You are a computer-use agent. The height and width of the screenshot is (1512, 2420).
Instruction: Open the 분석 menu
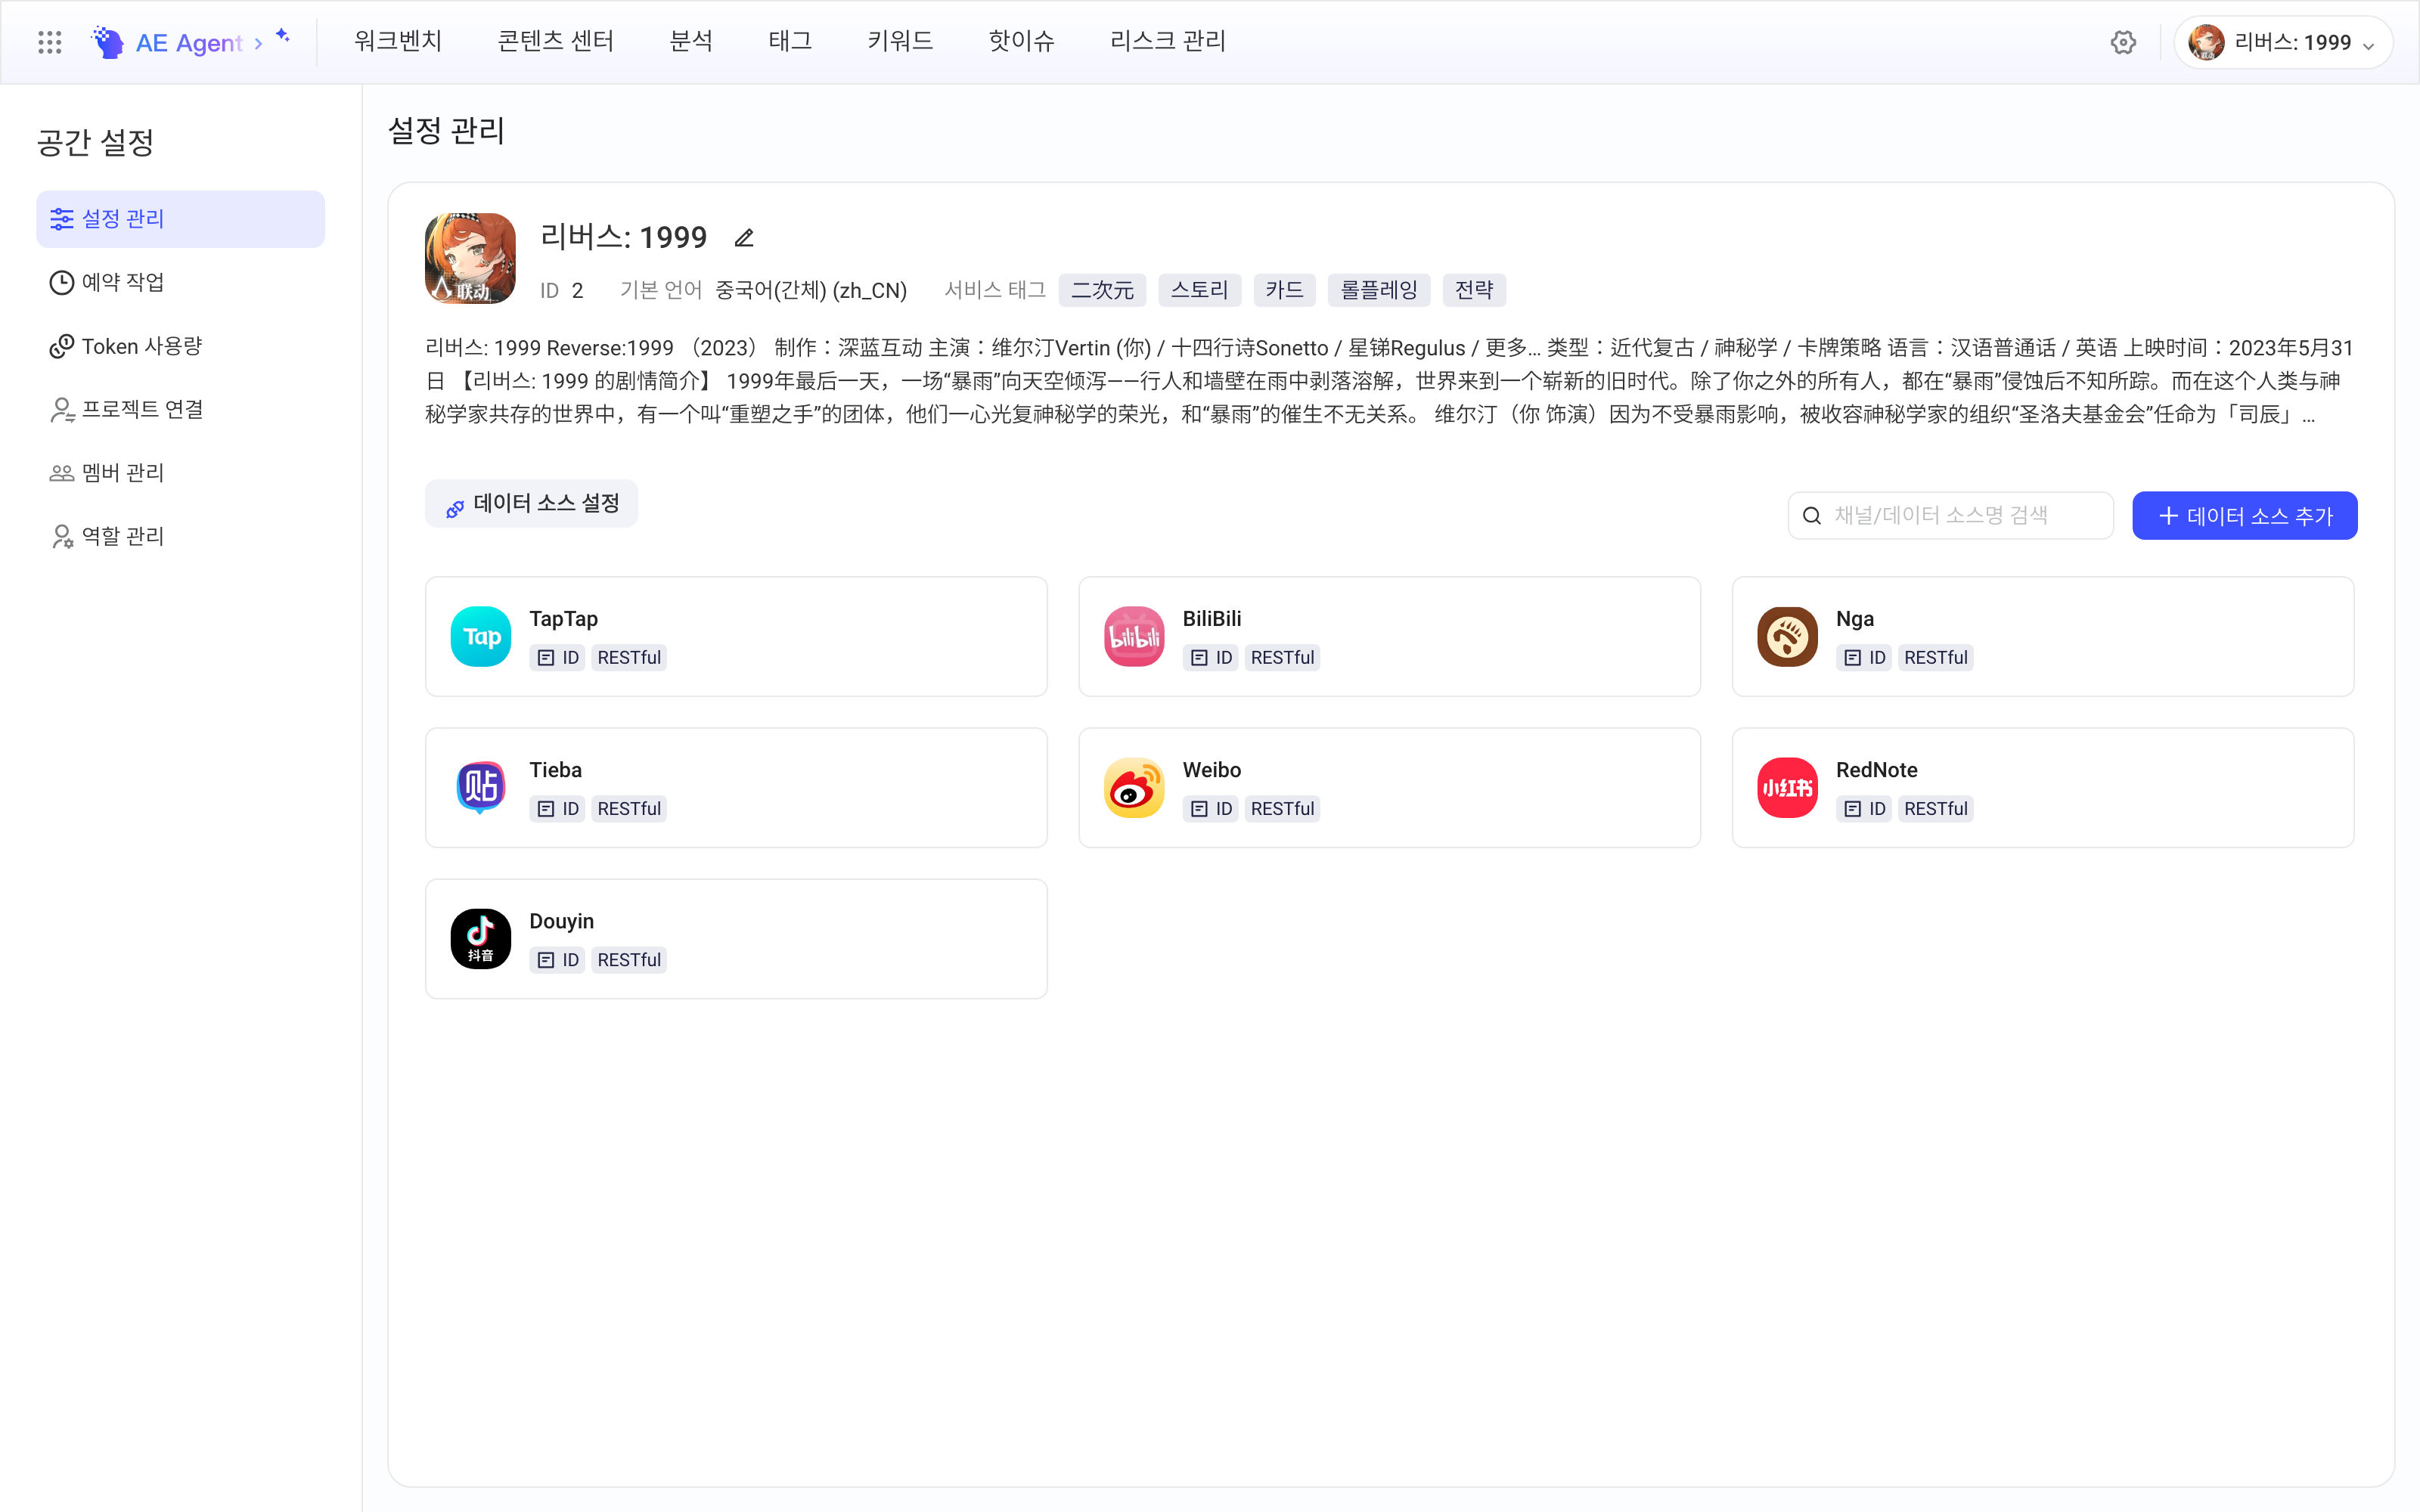[691, 41]
